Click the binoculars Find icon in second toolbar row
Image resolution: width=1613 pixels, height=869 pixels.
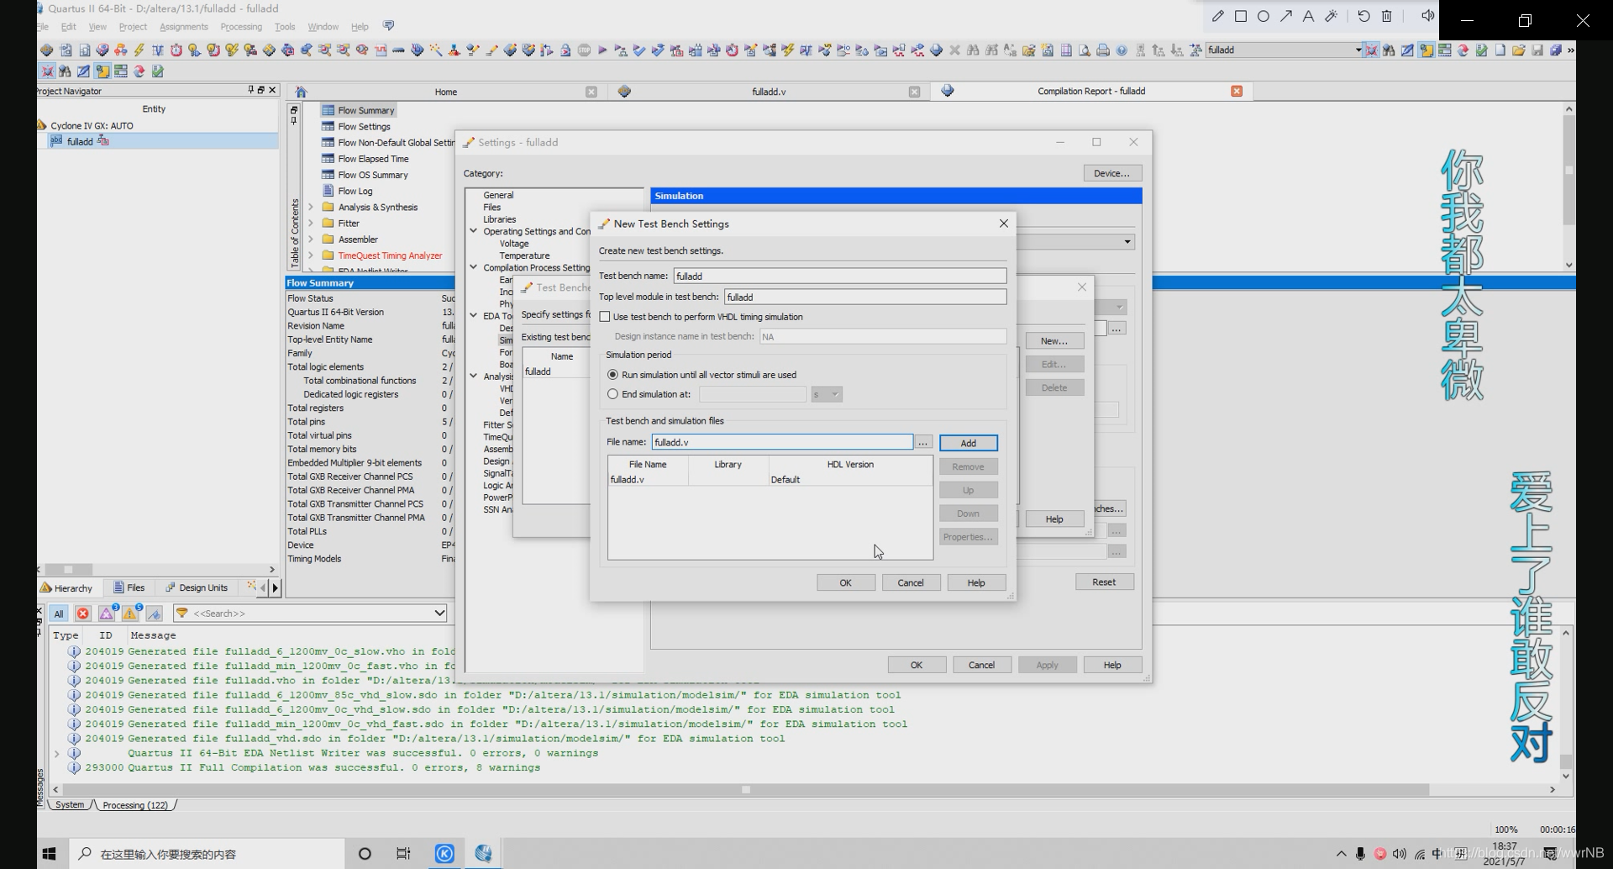tap(65, 71)
